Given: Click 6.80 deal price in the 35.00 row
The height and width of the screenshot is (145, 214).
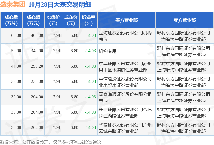Looking at the screenshot, I should pos(74,82).
